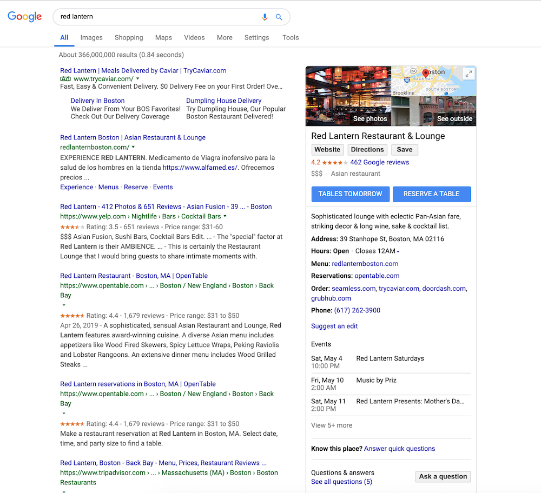Order via grubhub.com link

[x=331, y=298]
